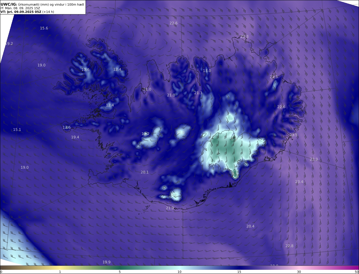
Task: Click the 20.4 value label
Action: point(250,226)
